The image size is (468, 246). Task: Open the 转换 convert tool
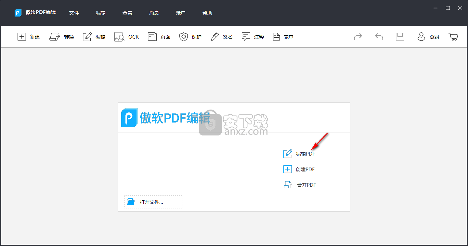click(x=61, y=37)
